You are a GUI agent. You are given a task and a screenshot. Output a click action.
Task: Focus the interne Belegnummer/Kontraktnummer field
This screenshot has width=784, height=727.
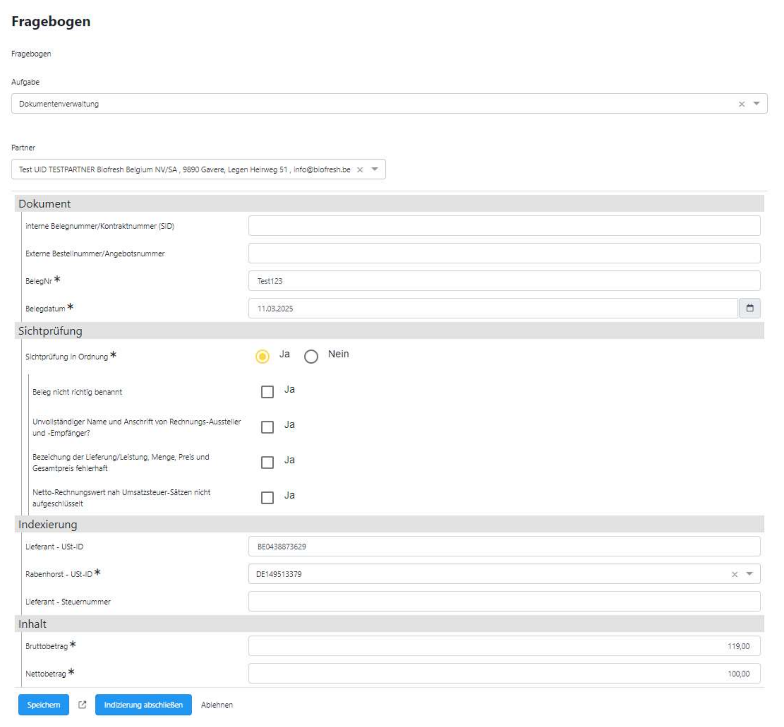504,226
